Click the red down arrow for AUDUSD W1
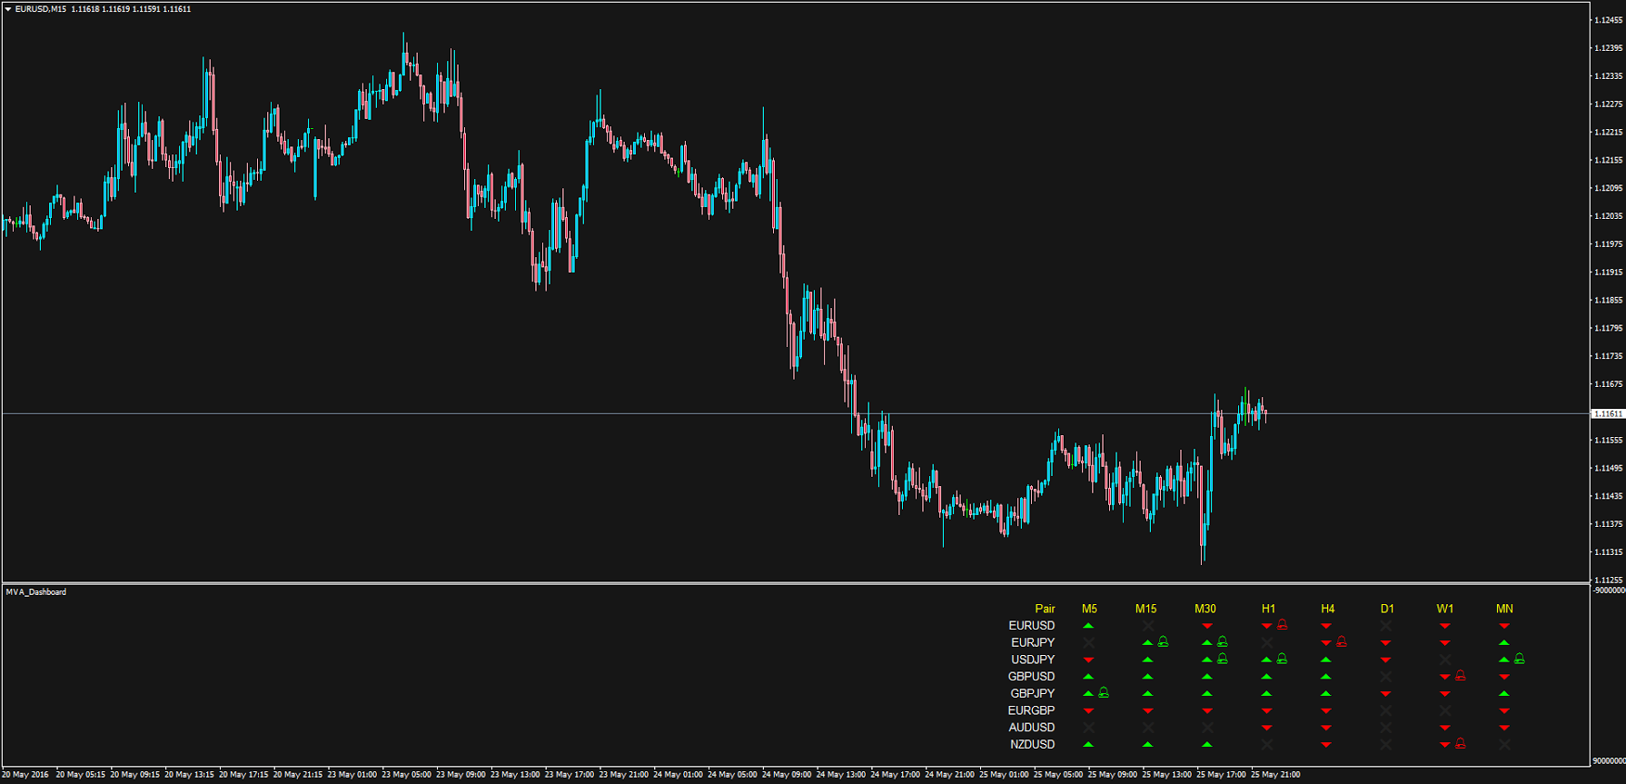 click(x=1445, y=728)
